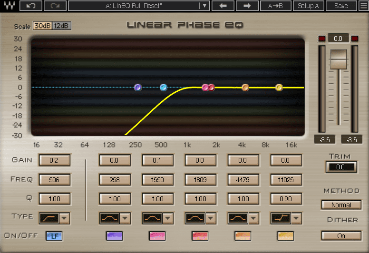This screenshot has width=369, height=253.
Task: Click the frequency field showing 11025
Action: (286, 180)
